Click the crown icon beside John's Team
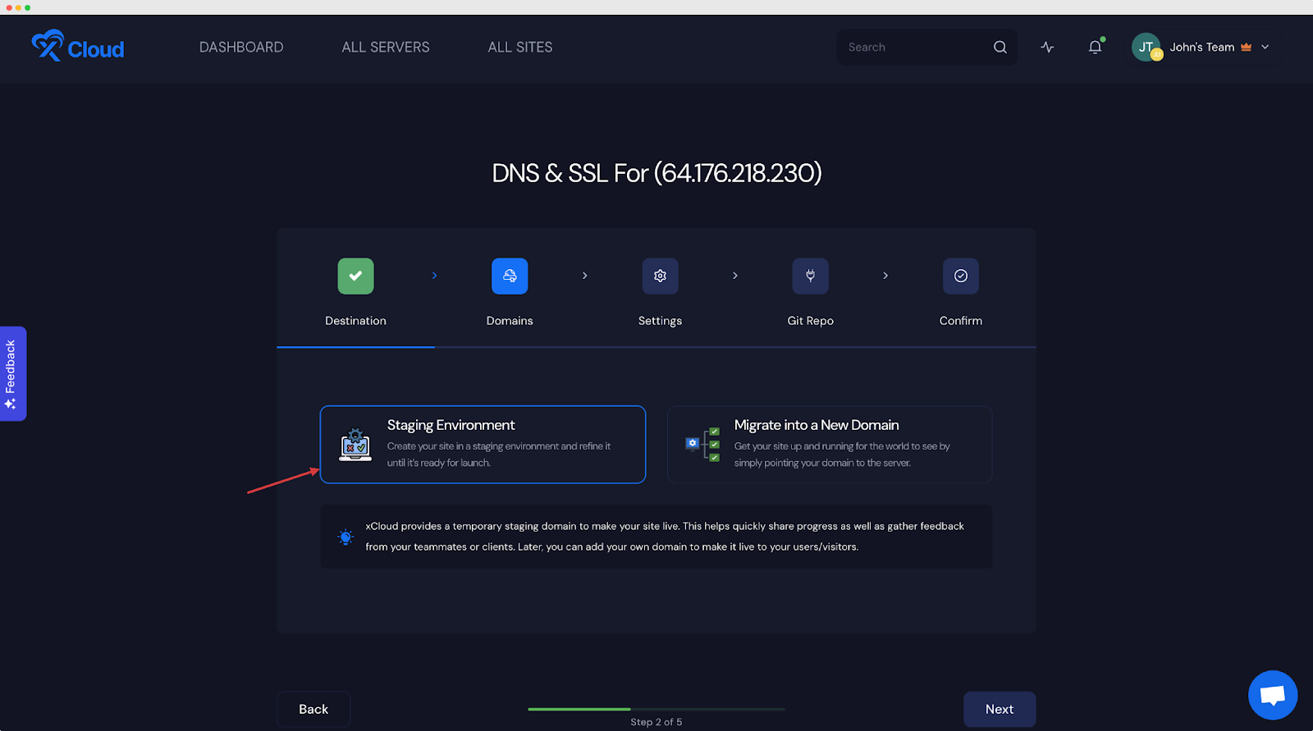The width and height of the screenshot is (1313, 731). pyautogui.click(x=1246, y=48)
